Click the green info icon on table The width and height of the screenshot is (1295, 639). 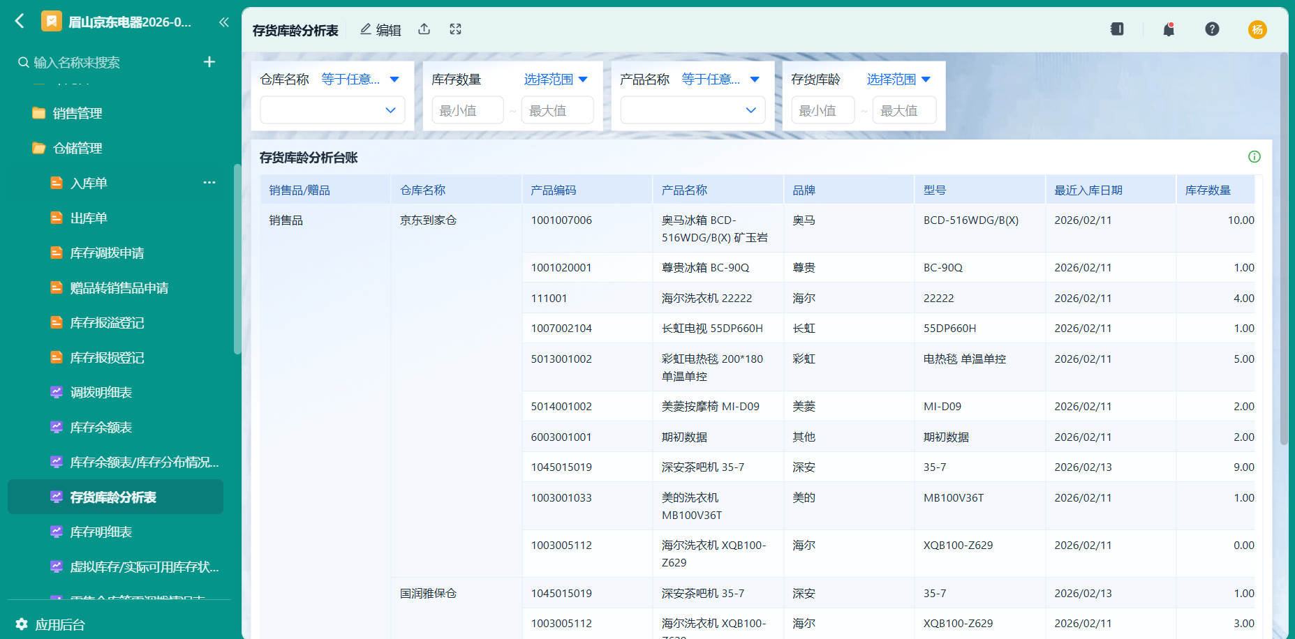1255,157
